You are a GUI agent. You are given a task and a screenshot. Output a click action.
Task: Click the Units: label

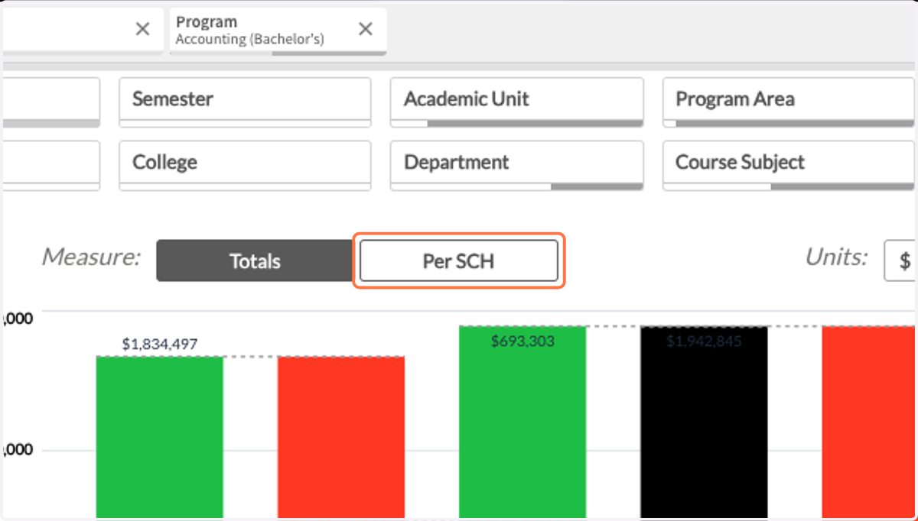[x=836, y=257]
